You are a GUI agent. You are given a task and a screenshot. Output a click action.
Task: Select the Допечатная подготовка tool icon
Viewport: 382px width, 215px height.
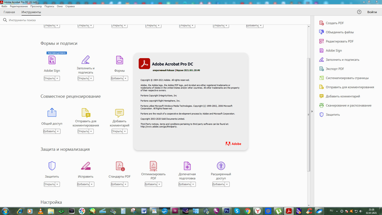tap(187, 166)
